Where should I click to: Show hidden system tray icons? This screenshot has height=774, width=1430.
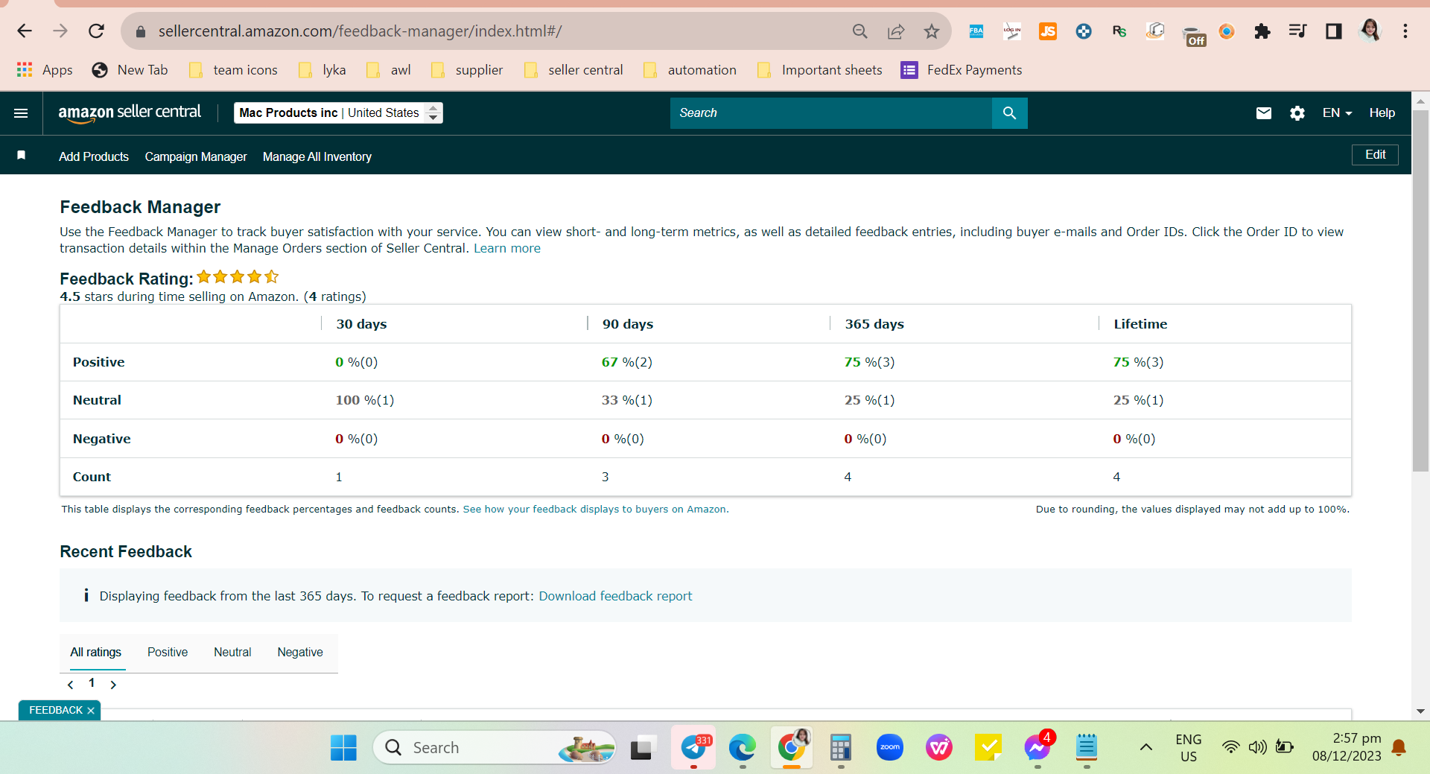[x=1146, y=747]
